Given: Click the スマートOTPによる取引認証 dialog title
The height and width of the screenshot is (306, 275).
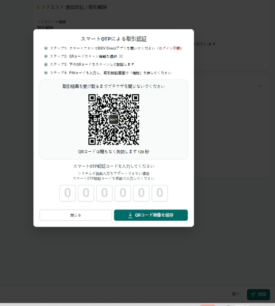Looking at the screenshot, I should coord(114,39).
